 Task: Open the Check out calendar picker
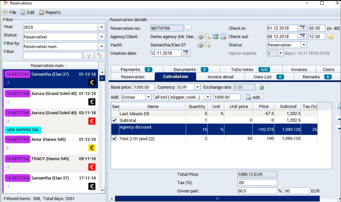pos(303,36)
